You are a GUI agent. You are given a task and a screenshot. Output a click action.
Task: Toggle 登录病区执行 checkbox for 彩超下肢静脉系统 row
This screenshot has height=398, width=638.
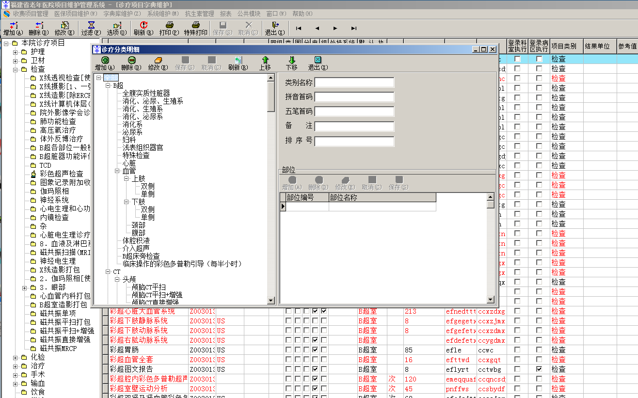[x=539, y=320]
